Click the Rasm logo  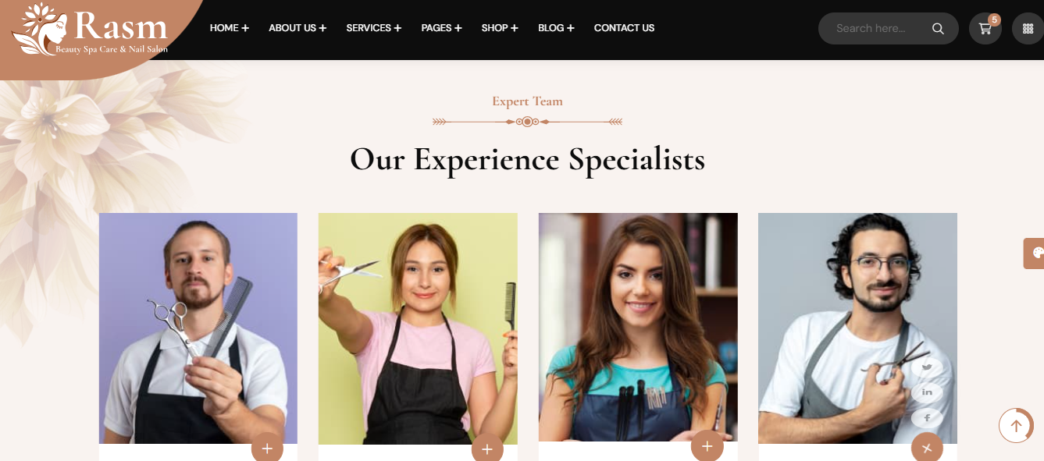pyautogui.click(x=91, y=29)
